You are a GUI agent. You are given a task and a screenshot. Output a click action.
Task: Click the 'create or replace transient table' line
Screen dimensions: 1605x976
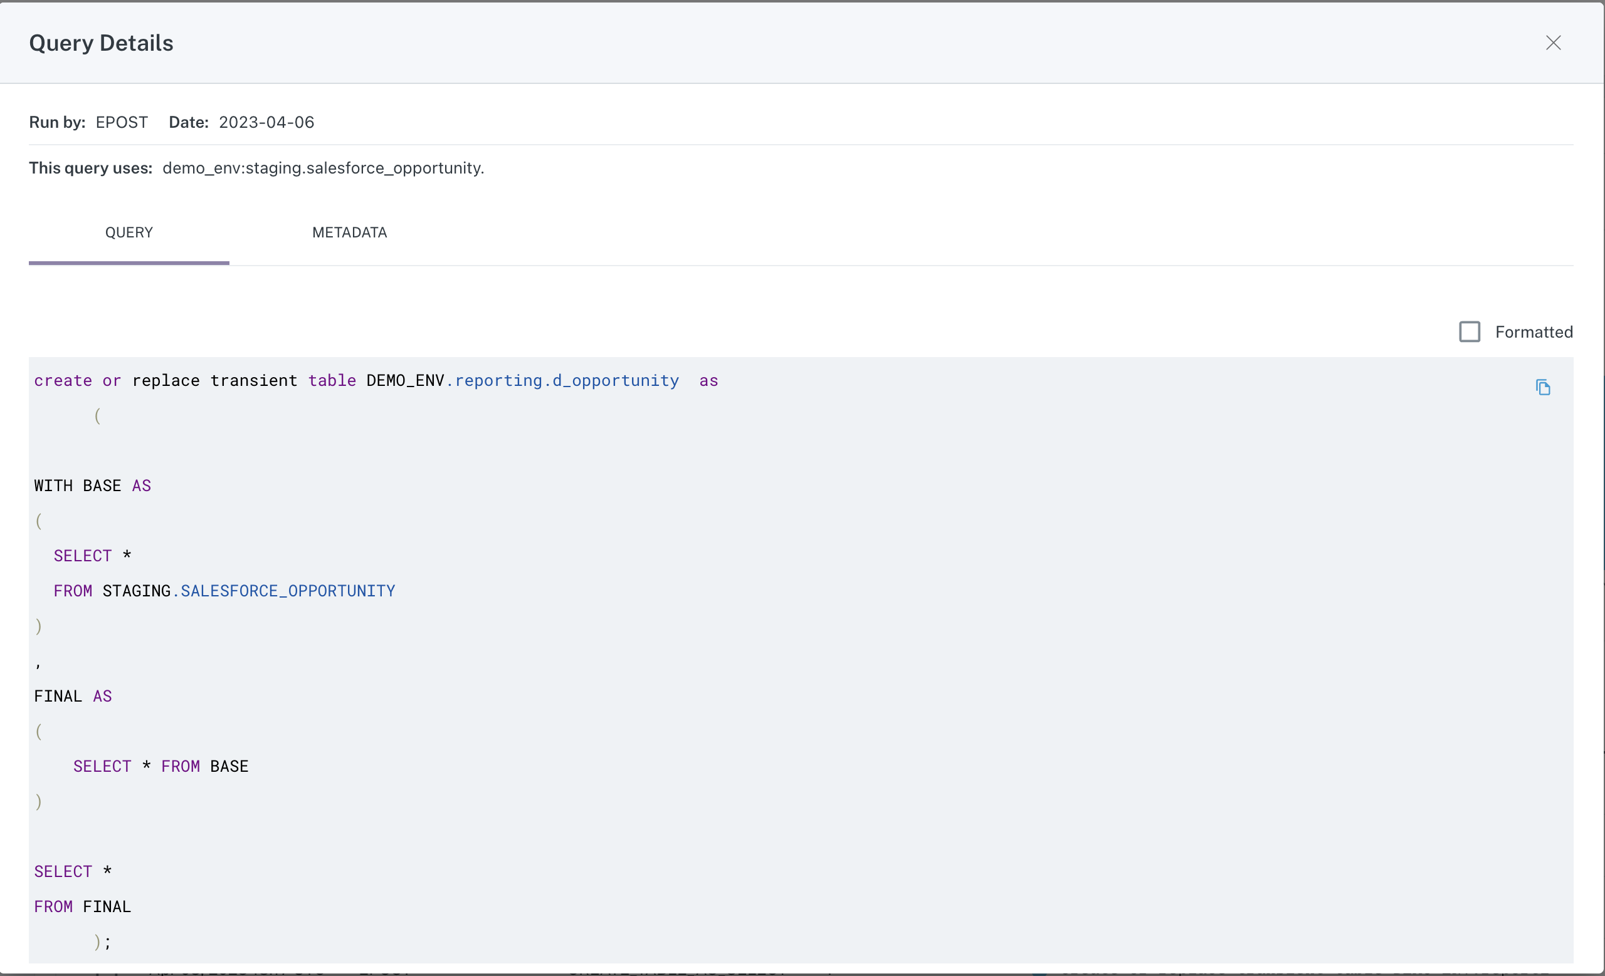pyautogui.click(x=376, y=381)
